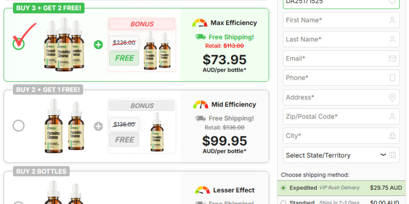Click the gray plus icon in Mid Efficiency package
Image resolution: width=409 pixels, height=204 pixels.
(x=98, y=126)
